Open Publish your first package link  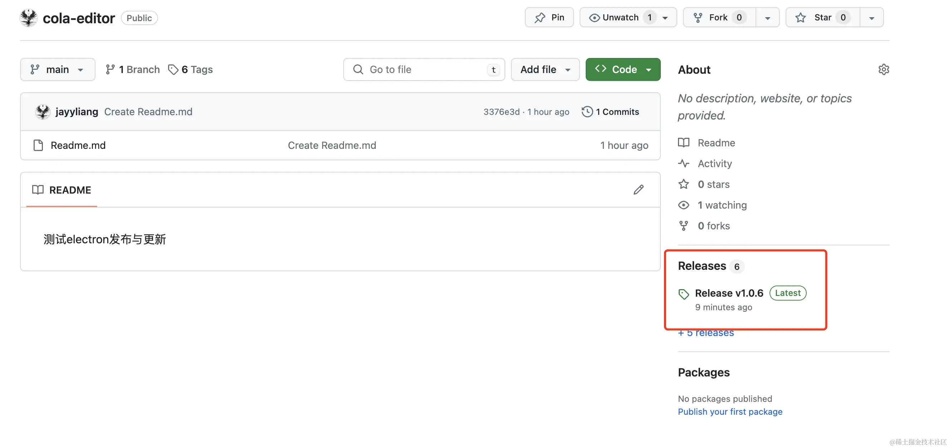coord(730,412)
